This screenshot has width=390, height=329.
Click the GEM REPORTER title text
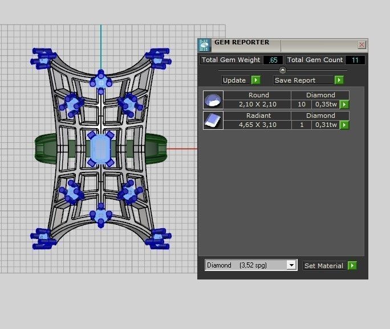242,42
